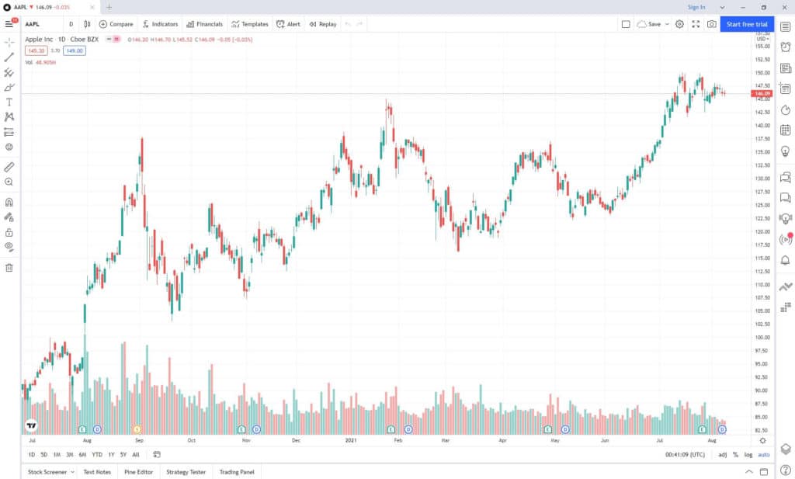795x479 pixels.
Task: Open the DOM panel icon
Action: 786,307
